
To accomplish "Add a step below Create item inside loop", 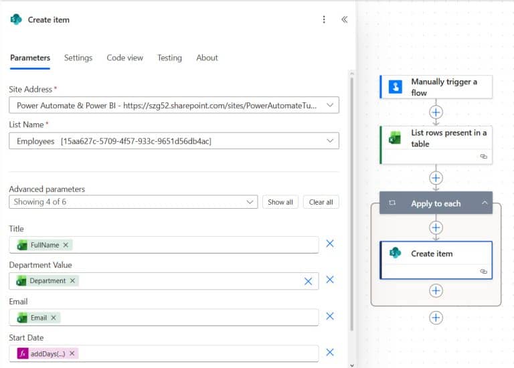I will 436,290.
